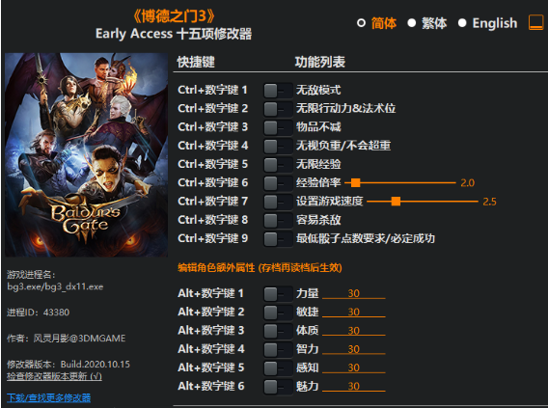Click the Early Access 十五项修改器 subtitle

coord(174,34)
